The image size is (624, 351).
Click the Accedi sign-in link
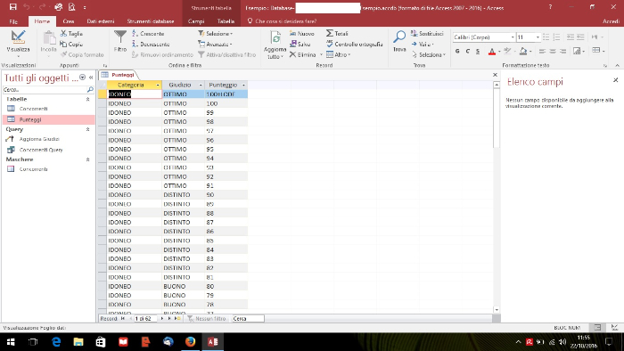[x=611, y=21]
